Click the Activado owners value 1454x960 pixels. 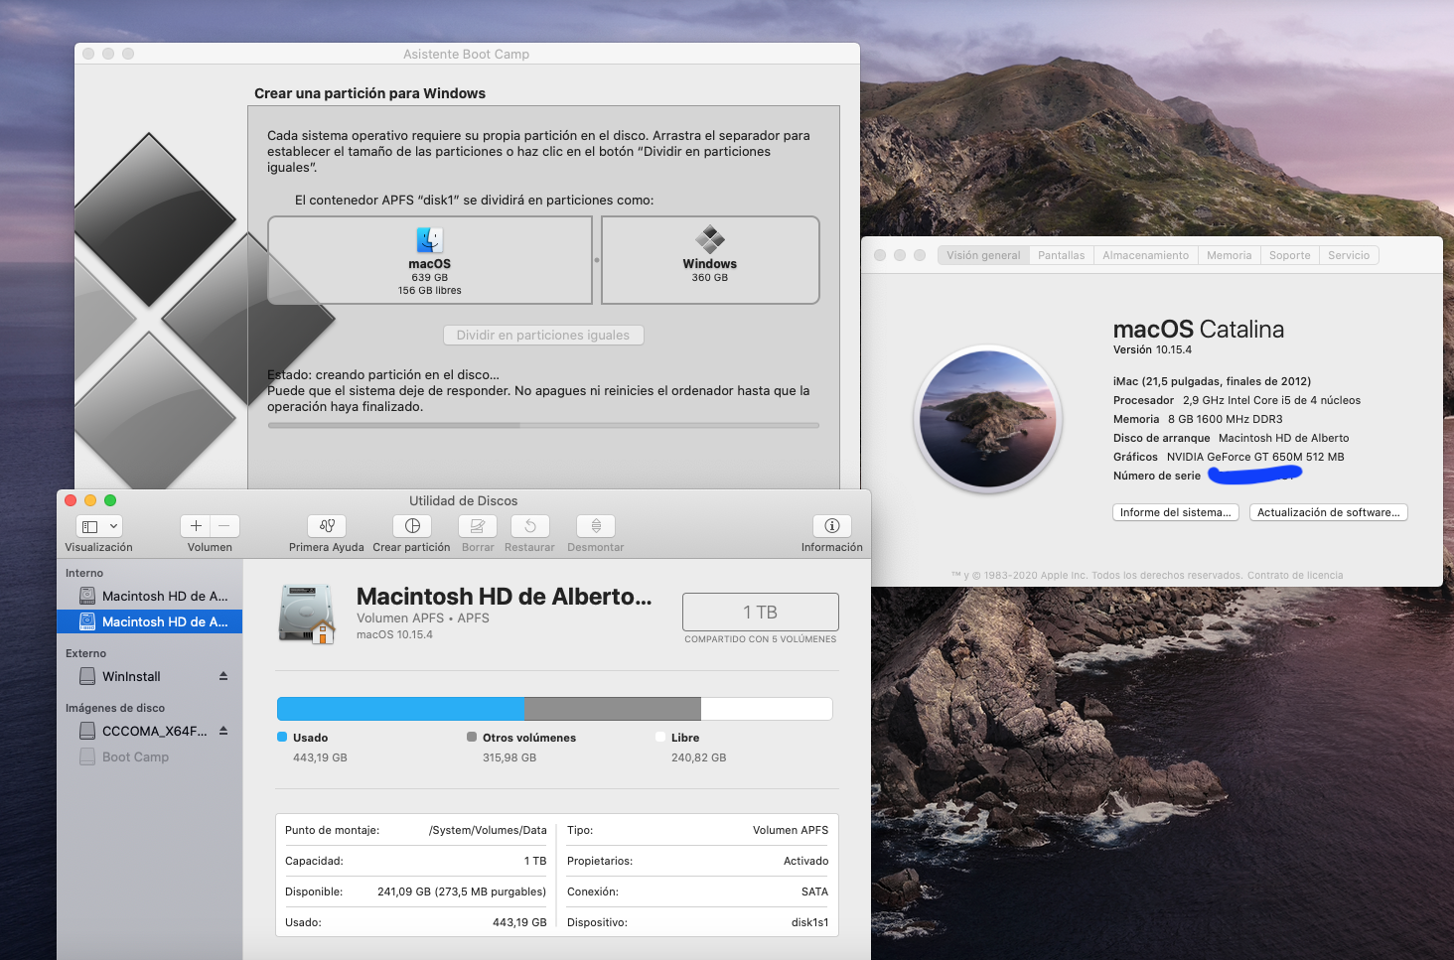pos(805,861)
